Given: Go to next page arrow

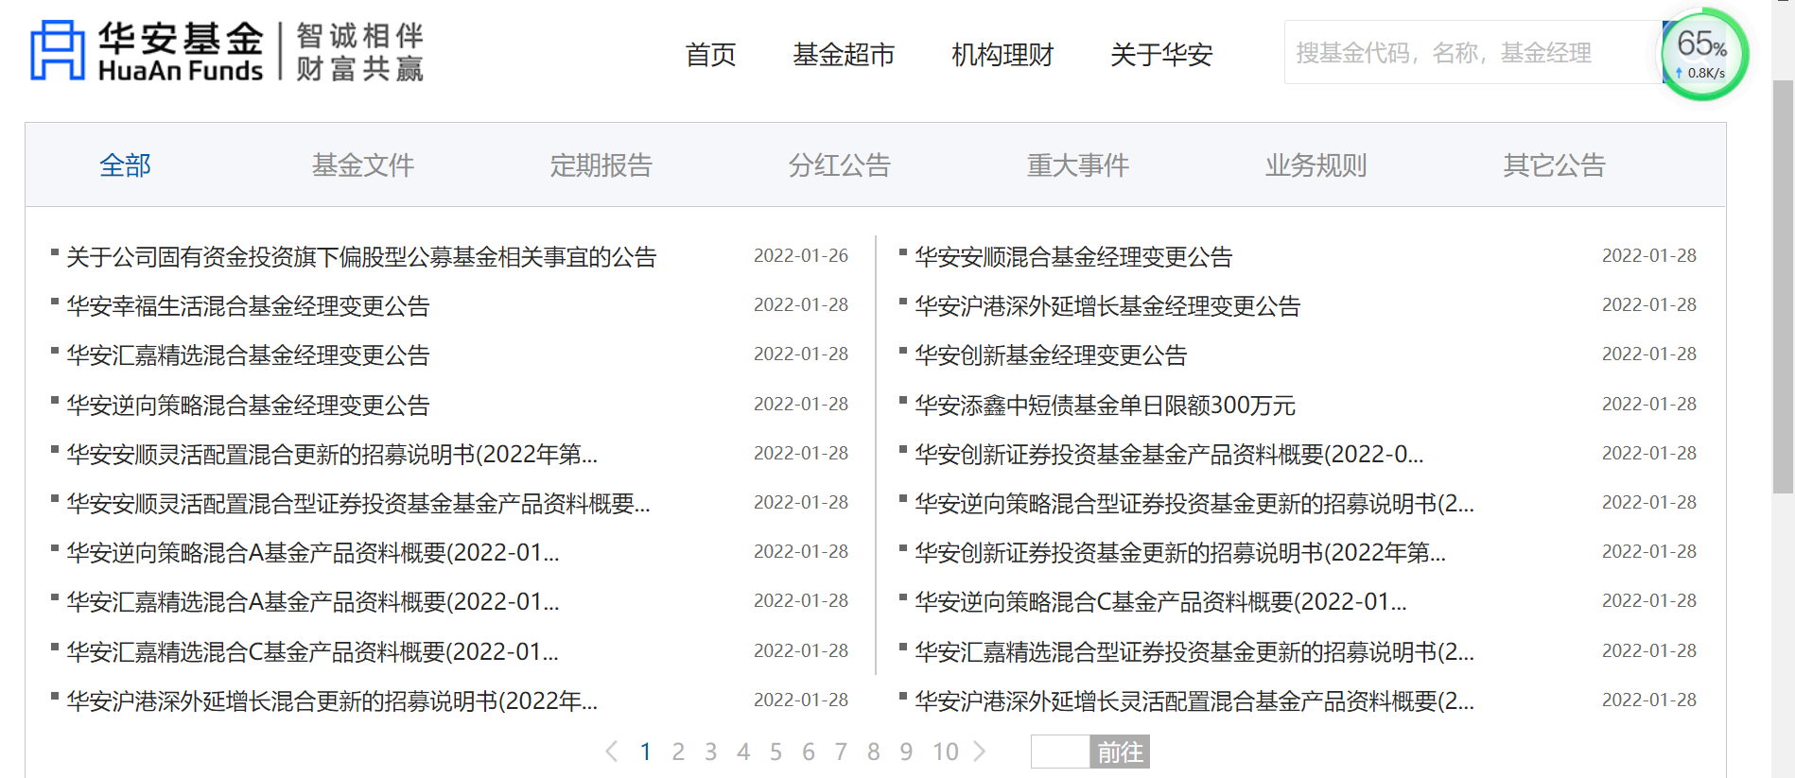Looking at the screenshot, I should point(980,752).
